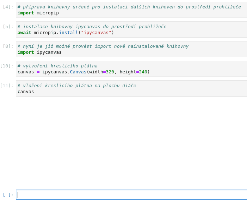This screenshot has width=247, height=204.
Task: Click the 'height=240' argument
Action: tap(133, 72)
